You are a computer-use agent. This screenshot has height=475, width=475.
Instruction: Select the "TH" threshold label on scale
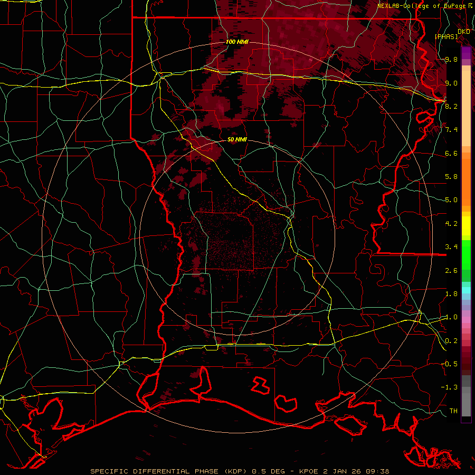click(453, 411)
